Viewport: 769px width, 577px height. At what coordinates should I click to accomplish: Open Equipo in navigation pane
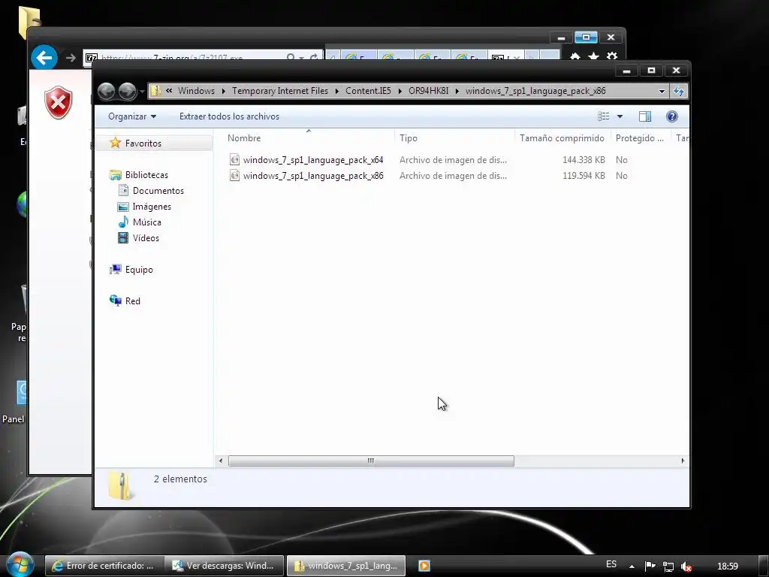[x=139, y=270]
